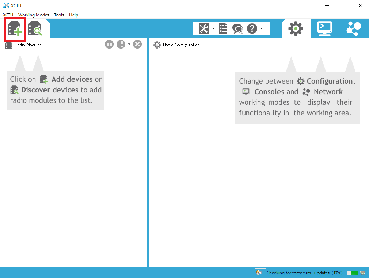This screenshot has height=278, width=369.
Task: Open the Working Modes menu
Action: [x=34, y=15]
